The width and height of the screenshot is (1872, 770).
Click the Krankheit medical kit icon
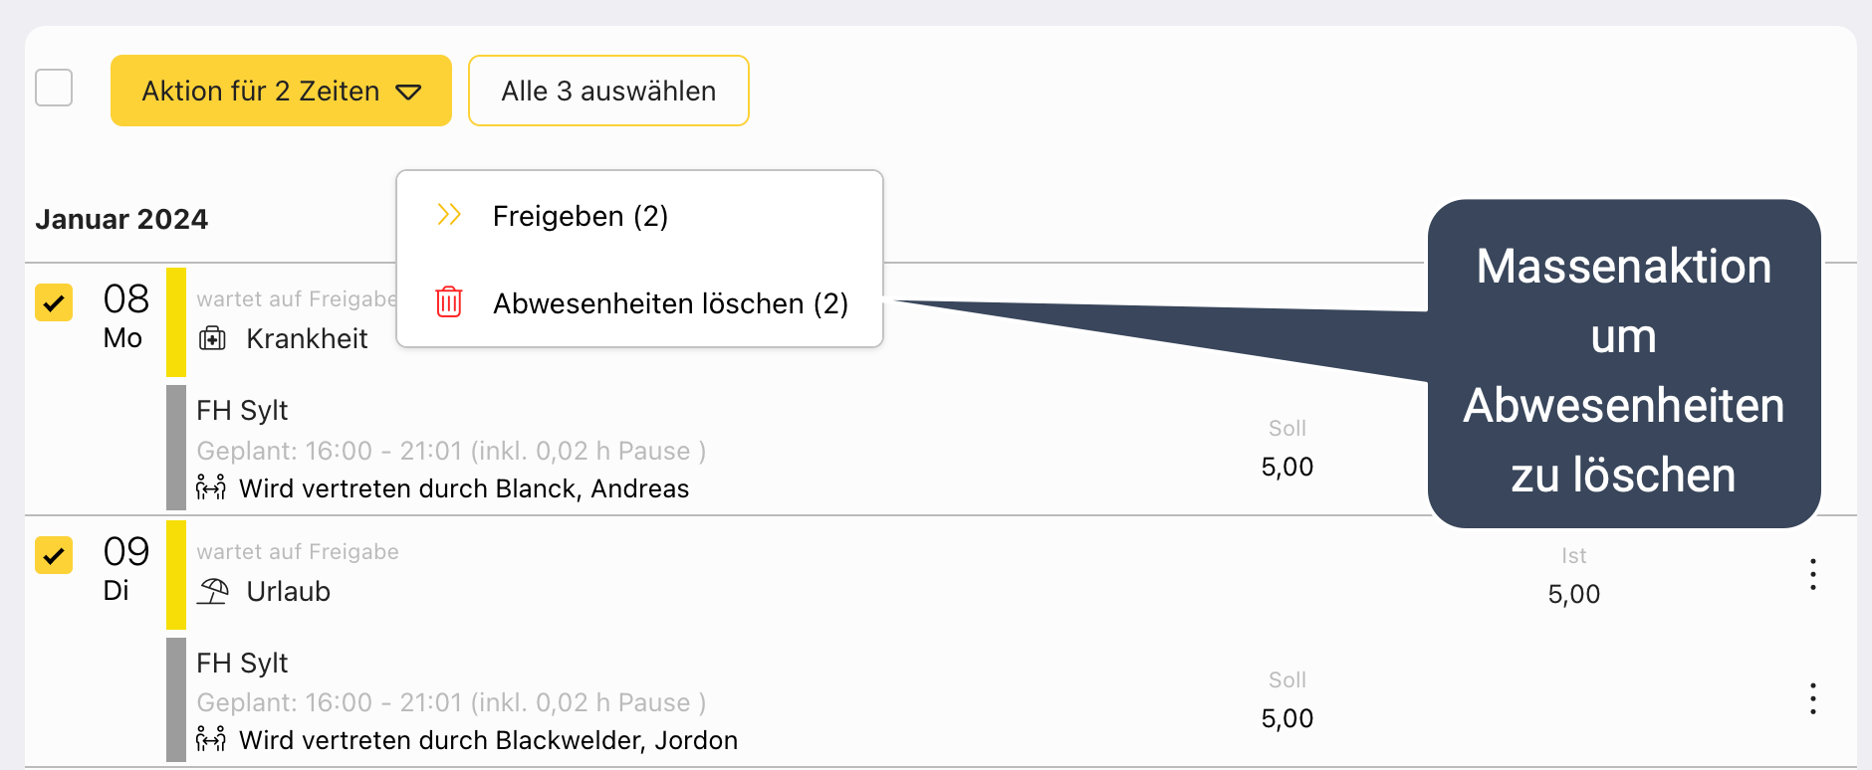click(x=212, y=339)
